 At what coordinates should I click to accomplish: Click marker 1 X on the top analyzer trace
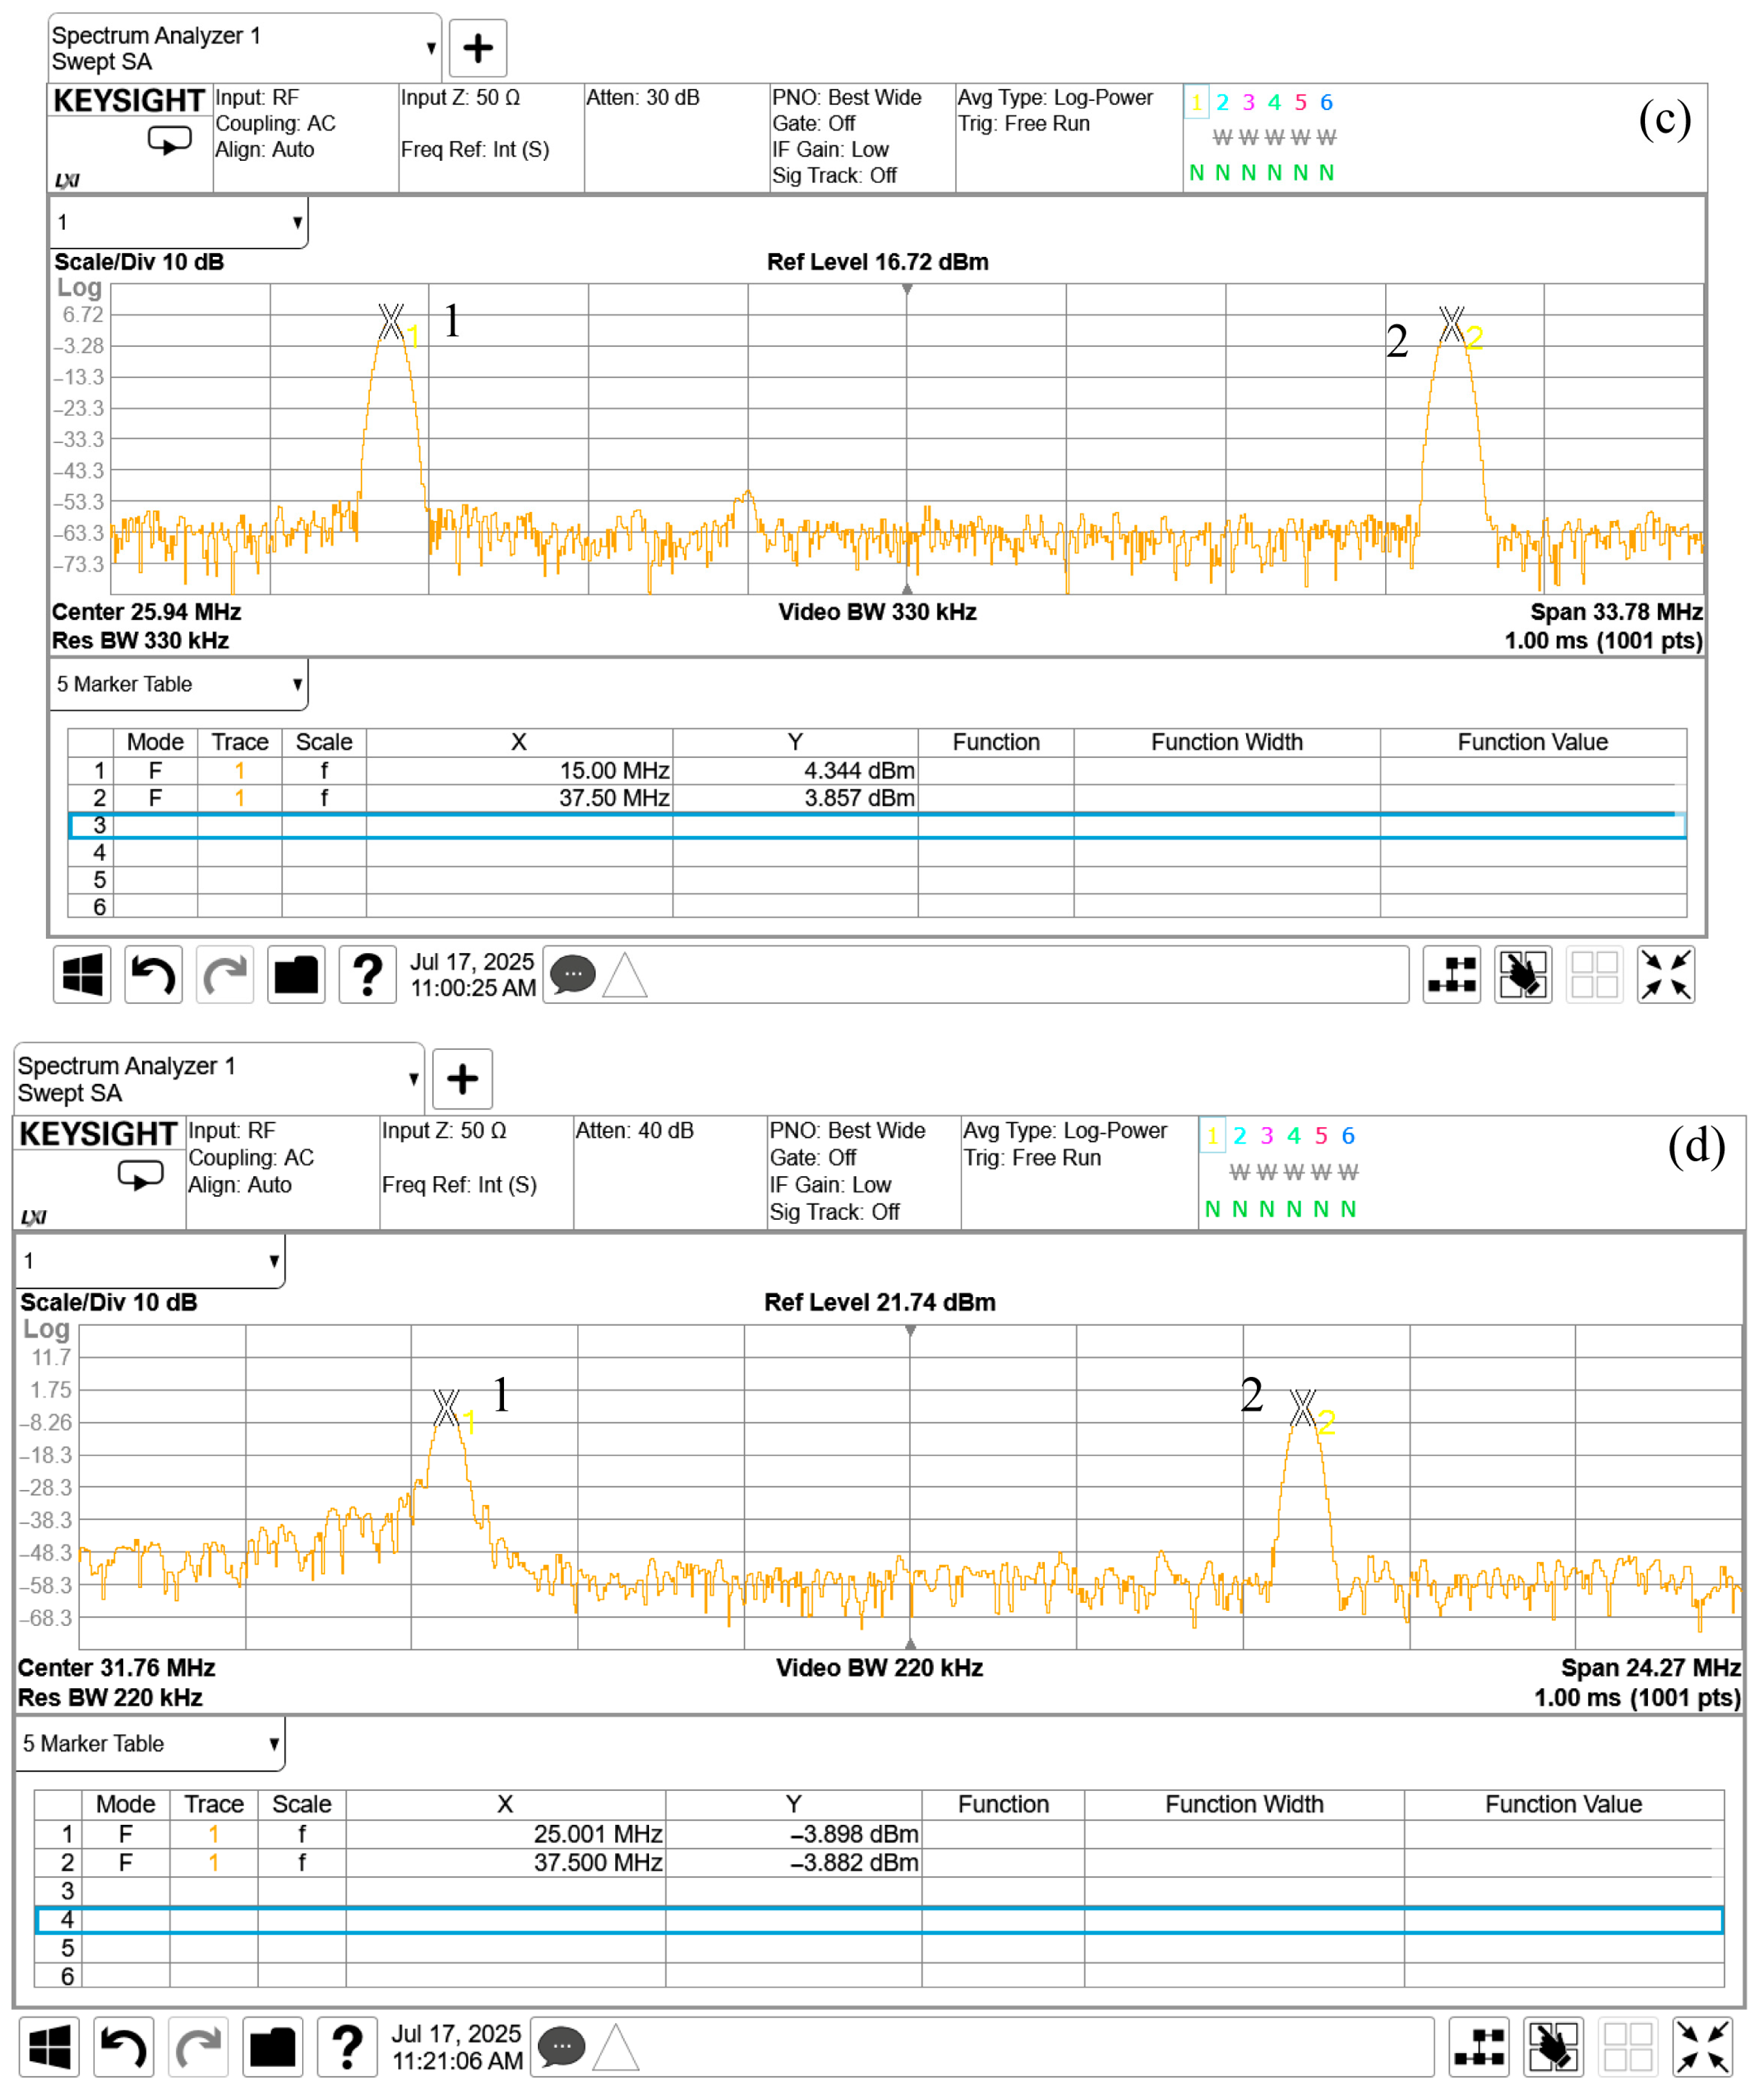[391, 322]
